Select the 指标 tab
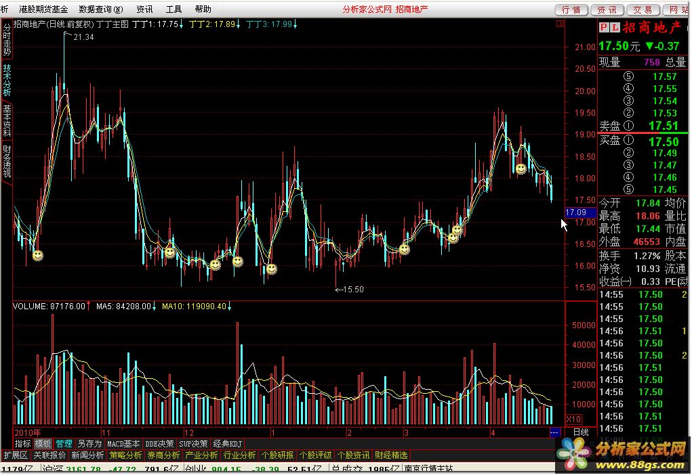This screenshot has height=475, width=692. click(x=22, y=444)
